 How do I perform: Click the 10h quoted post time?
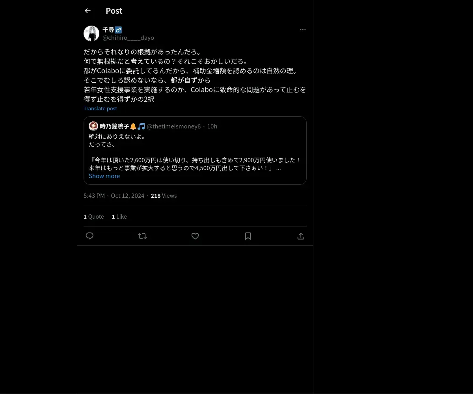pyautogui.click(x=212, y=126)
